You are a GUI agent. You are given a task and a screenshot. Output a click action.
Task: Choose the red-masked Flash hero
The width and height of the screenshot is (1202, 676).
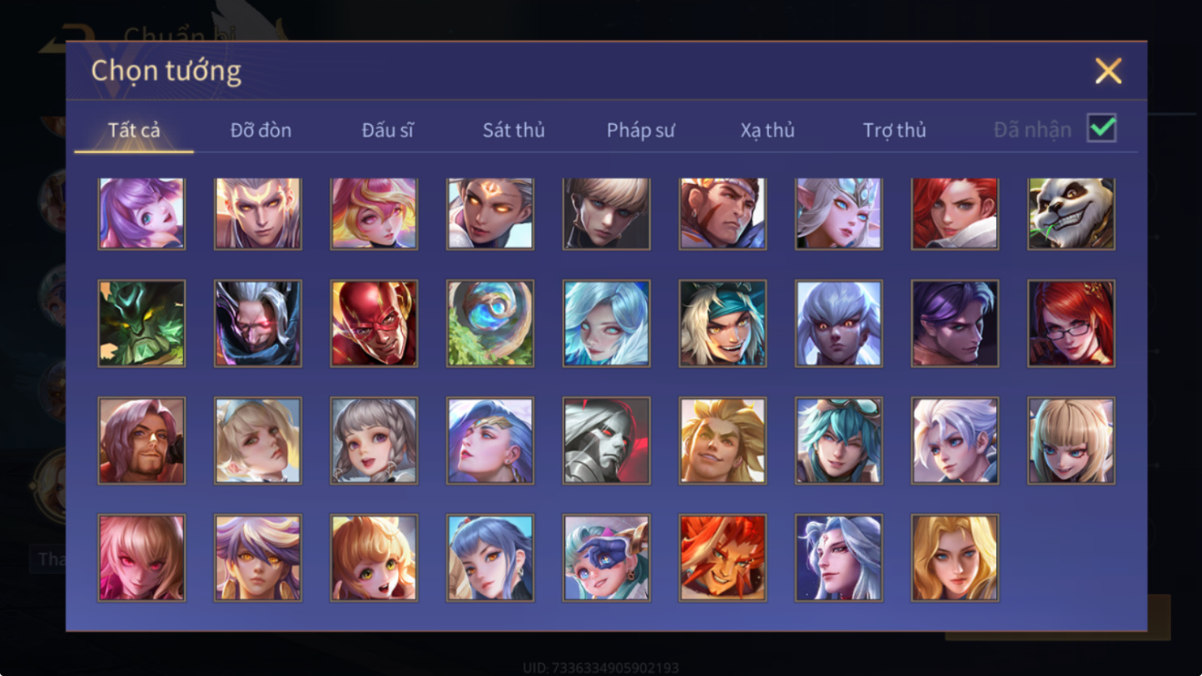tap(374, 323)
